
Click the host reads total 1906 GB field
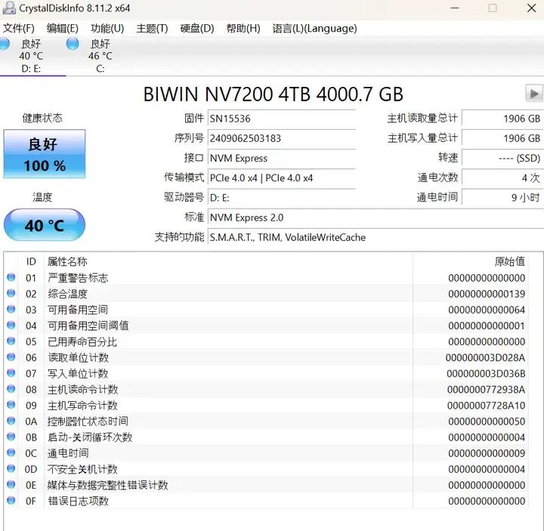[x=502, y=119]
